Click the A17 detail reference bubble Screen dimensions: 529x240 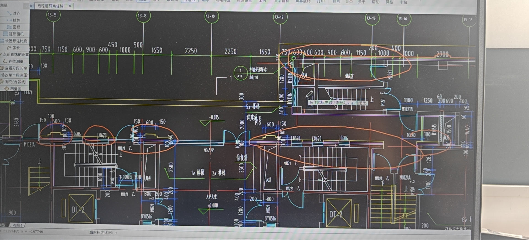[x=240, y=73]
